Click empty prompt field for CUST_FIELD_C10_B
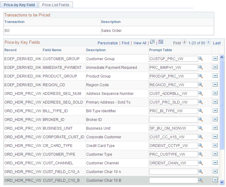 (x=173, y=180)
